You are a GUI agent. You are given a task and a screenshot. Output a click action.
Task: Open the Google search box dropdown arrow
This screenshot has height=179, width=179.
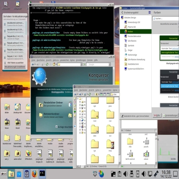pos(110,64)
